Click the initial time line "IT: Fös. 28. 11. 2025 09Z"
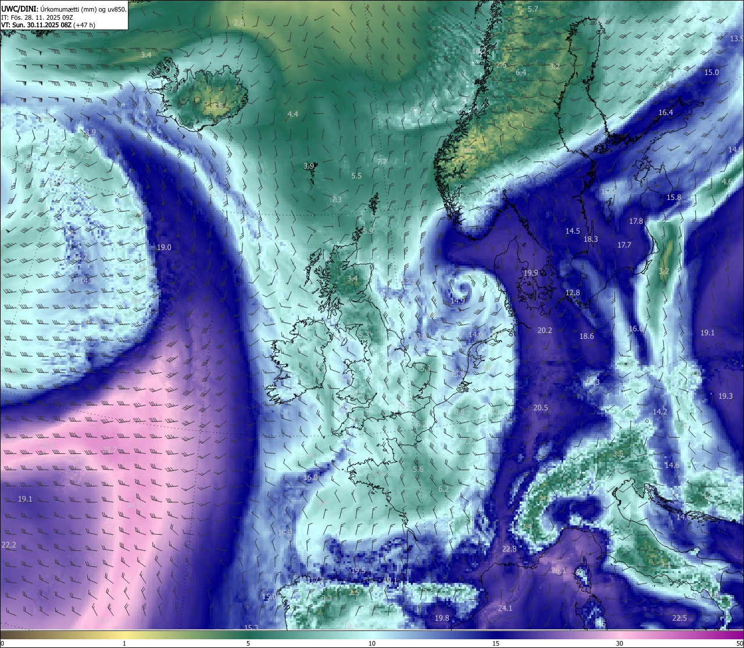 37,17
